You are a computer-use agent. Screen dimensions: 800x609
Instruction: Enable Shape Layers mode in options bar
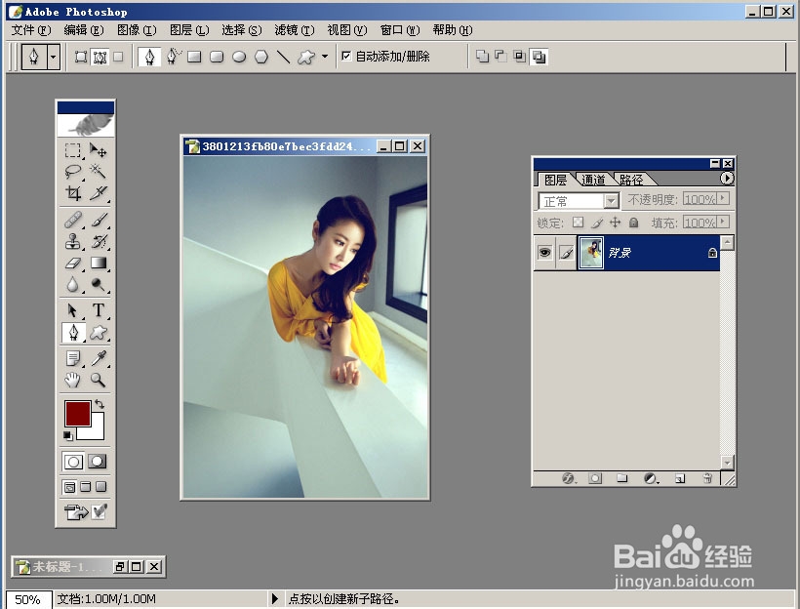coord(81,57)
